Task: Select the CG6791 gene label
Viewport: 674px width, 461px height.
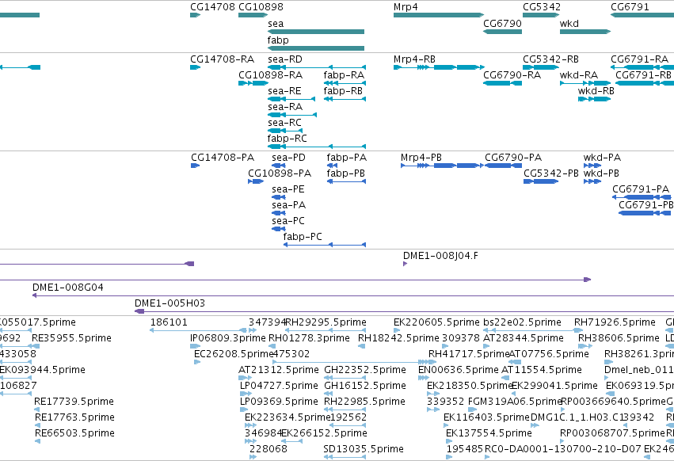Action: (x=630, y=7)
